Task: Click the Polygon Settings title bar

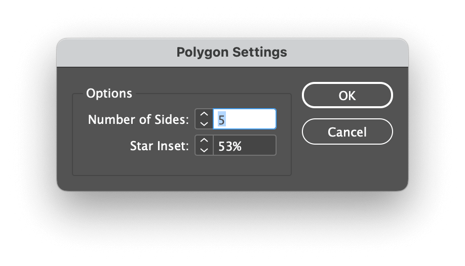Action: [232, 53]
